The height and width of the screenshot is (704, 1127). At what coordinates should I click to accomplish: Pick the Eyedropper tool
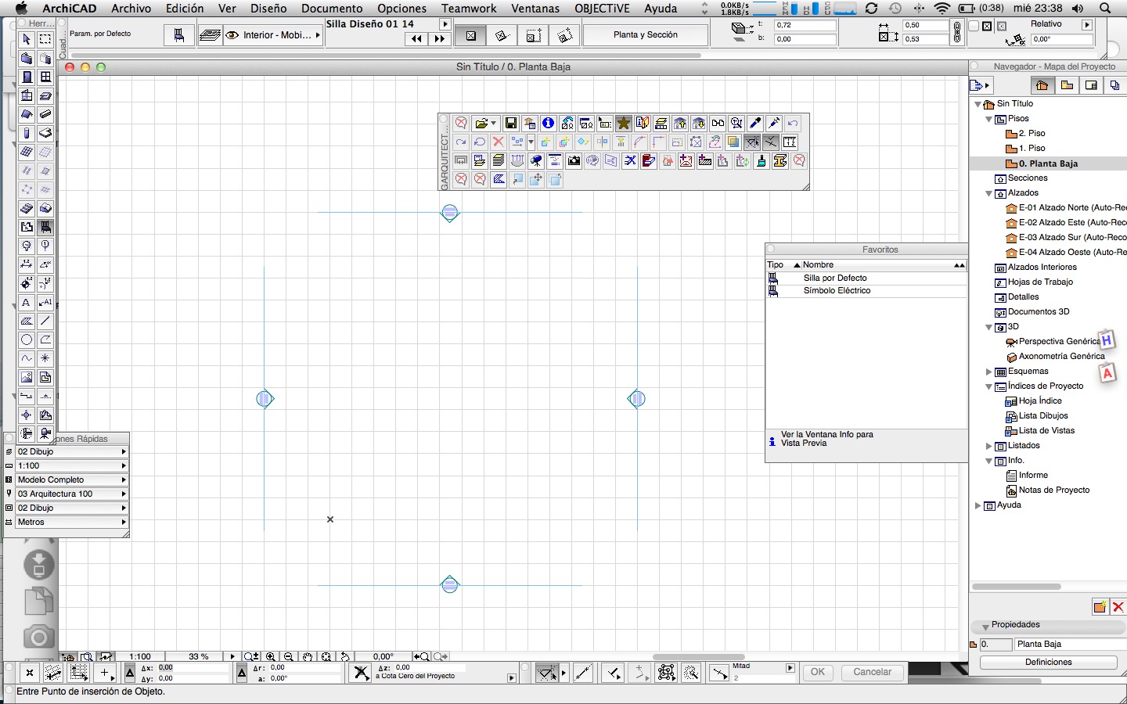tap(754, 124)
